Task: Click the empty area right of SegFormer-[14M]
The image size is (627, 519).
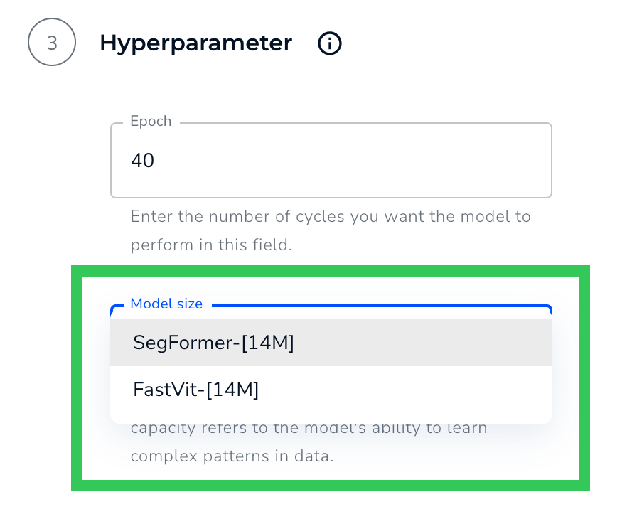Action: [x=441, y=343]
